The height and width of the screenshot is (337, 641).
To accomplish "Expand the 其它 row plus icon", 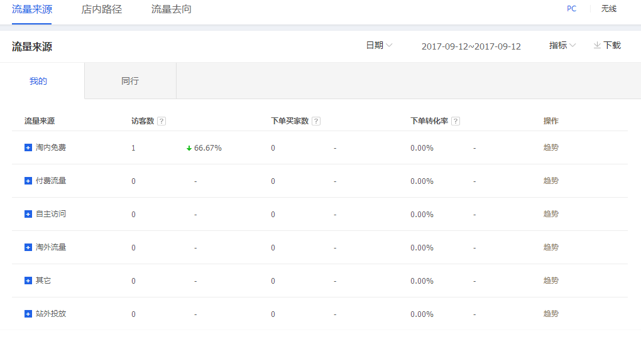I will click(28, 281).
